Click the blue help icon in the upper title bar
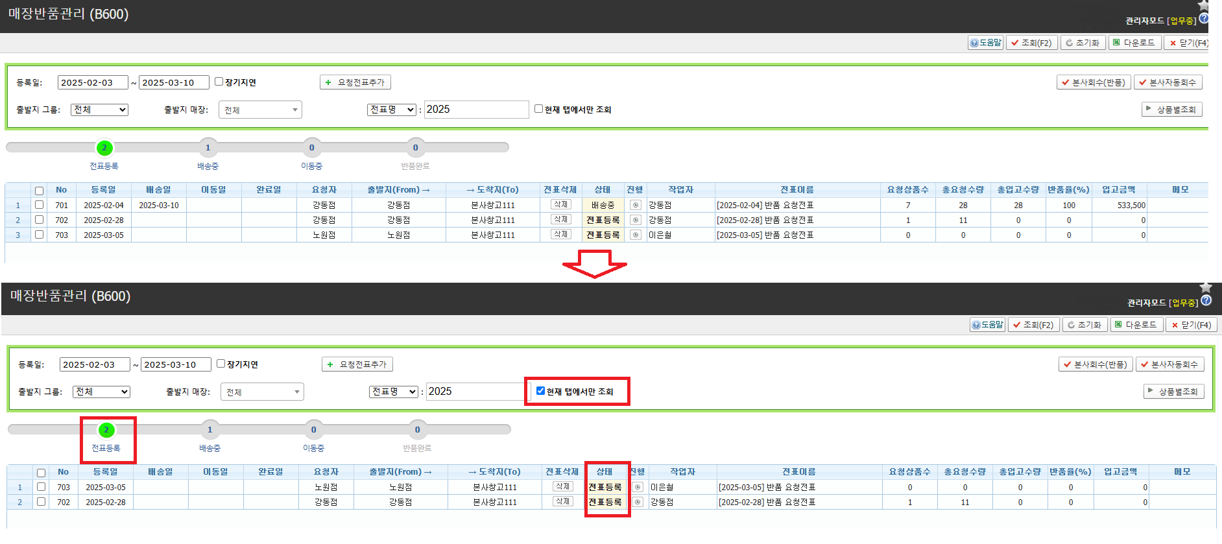The image size is (1222, 544). click(x=1204, y=19)
